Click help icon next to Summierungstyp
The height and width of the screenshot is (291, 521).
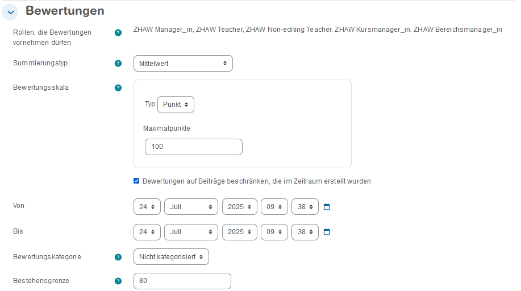coord(118,64)
